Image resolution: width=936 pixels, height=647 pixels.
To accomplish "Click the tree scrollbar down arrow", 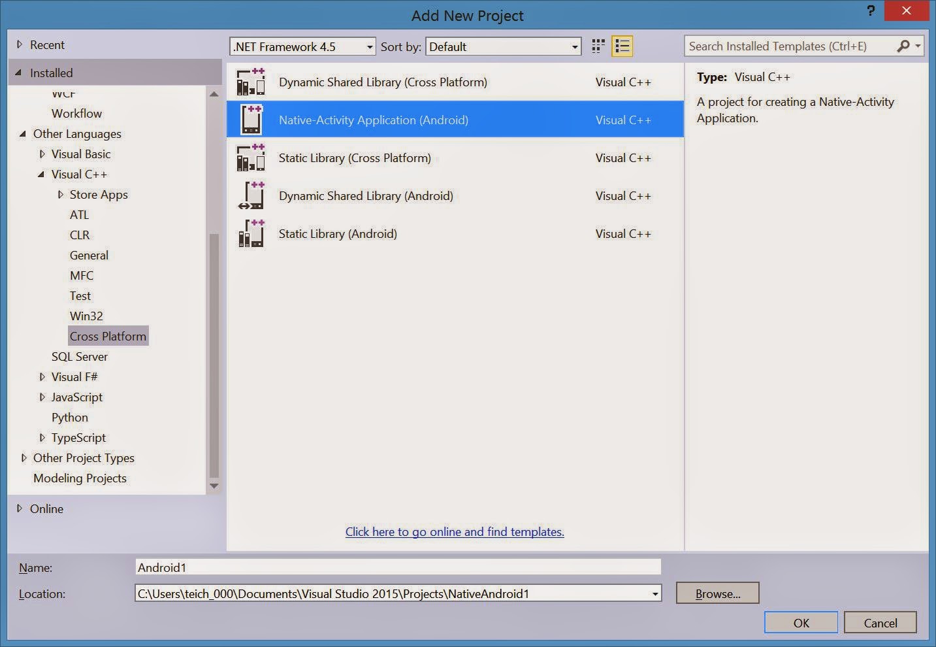I will pos(214,486).
